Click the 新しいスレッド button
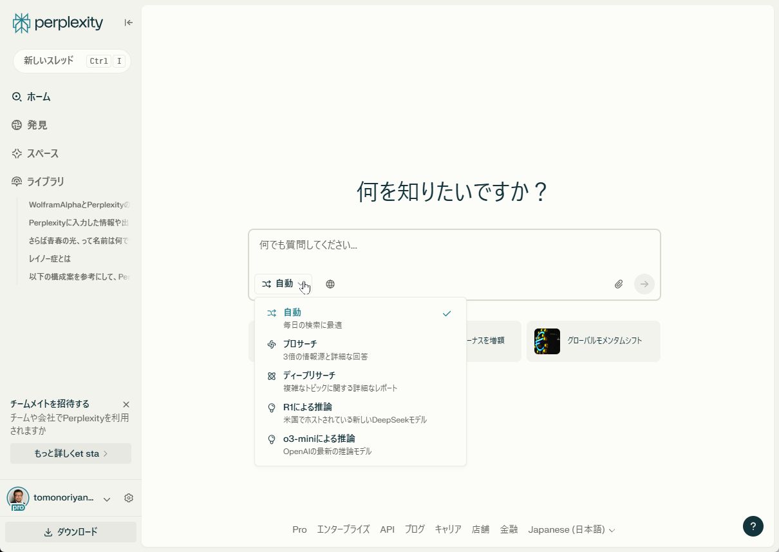Screen dimensions: 779x552 (72, 61)
